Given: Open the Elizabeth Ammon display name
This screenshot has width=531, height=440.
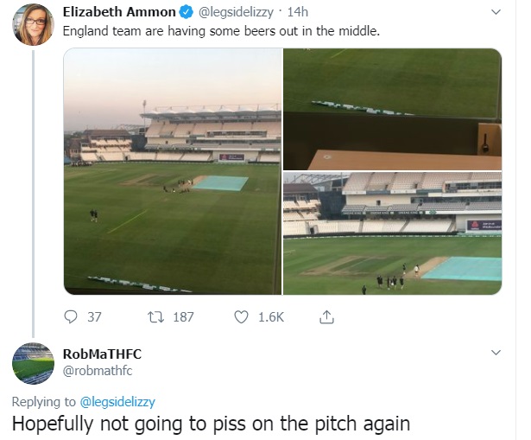Looking at the screenshot, I should click(119, 12).
